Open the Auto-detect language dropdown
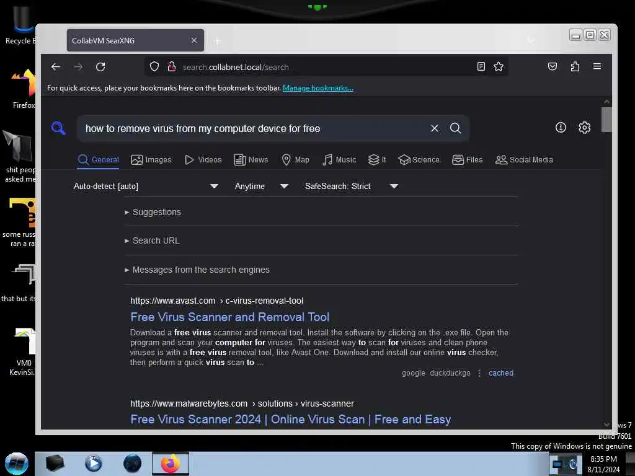 pos(146,186)
